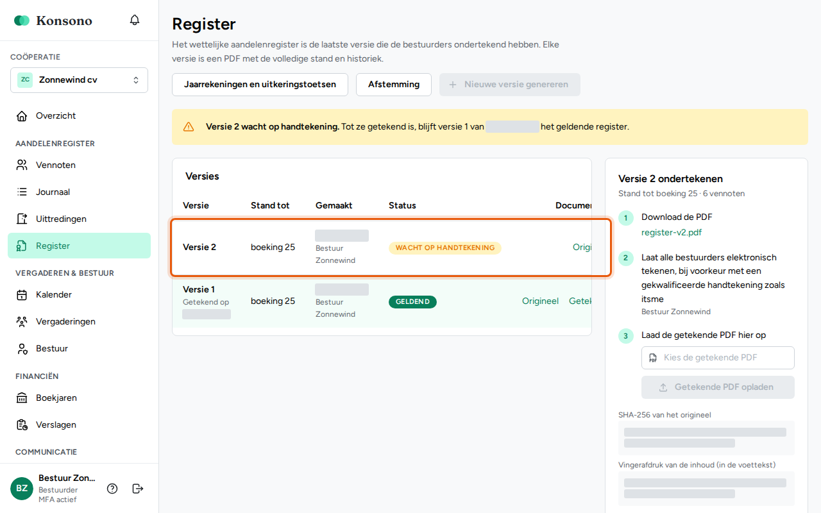Click the Bestuur person icon
821x513 pixels.
[x=22, y=349]
